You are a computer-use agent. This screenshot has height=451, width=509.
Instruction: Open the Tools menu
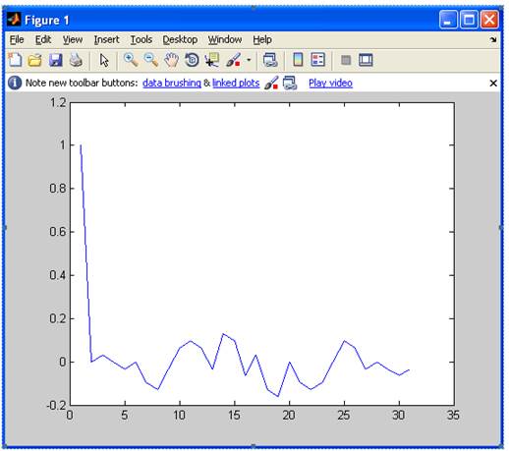pyautogui.click(x=141, y=39)
